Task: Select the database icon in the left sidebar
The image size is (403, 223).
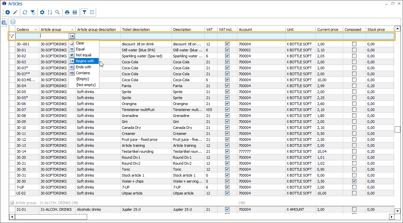Action: [12, 22]
